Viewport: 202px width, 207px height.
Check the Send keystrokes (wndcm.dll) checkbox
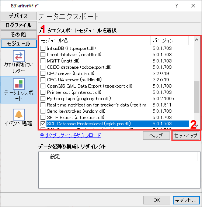(x=43, y=111)
